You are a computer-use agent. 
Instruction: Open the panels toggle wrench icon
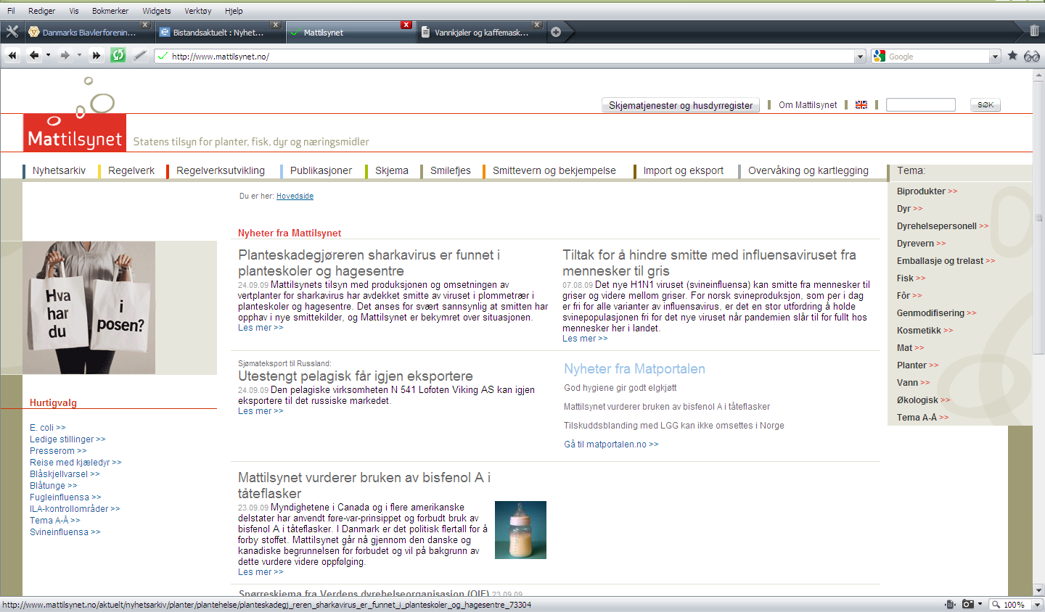click(12, 32)
